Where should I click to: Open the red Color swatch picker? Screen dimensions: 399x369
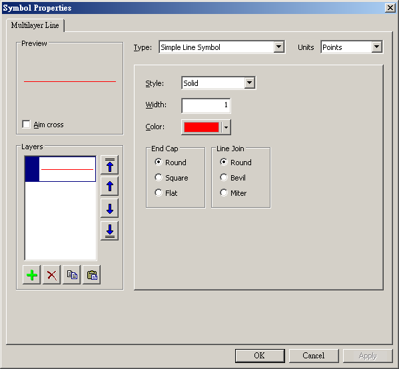click(206, 127)
